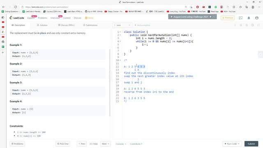Open the notifications bell
The height and width of the screenshot is (148, 263).
249,18
